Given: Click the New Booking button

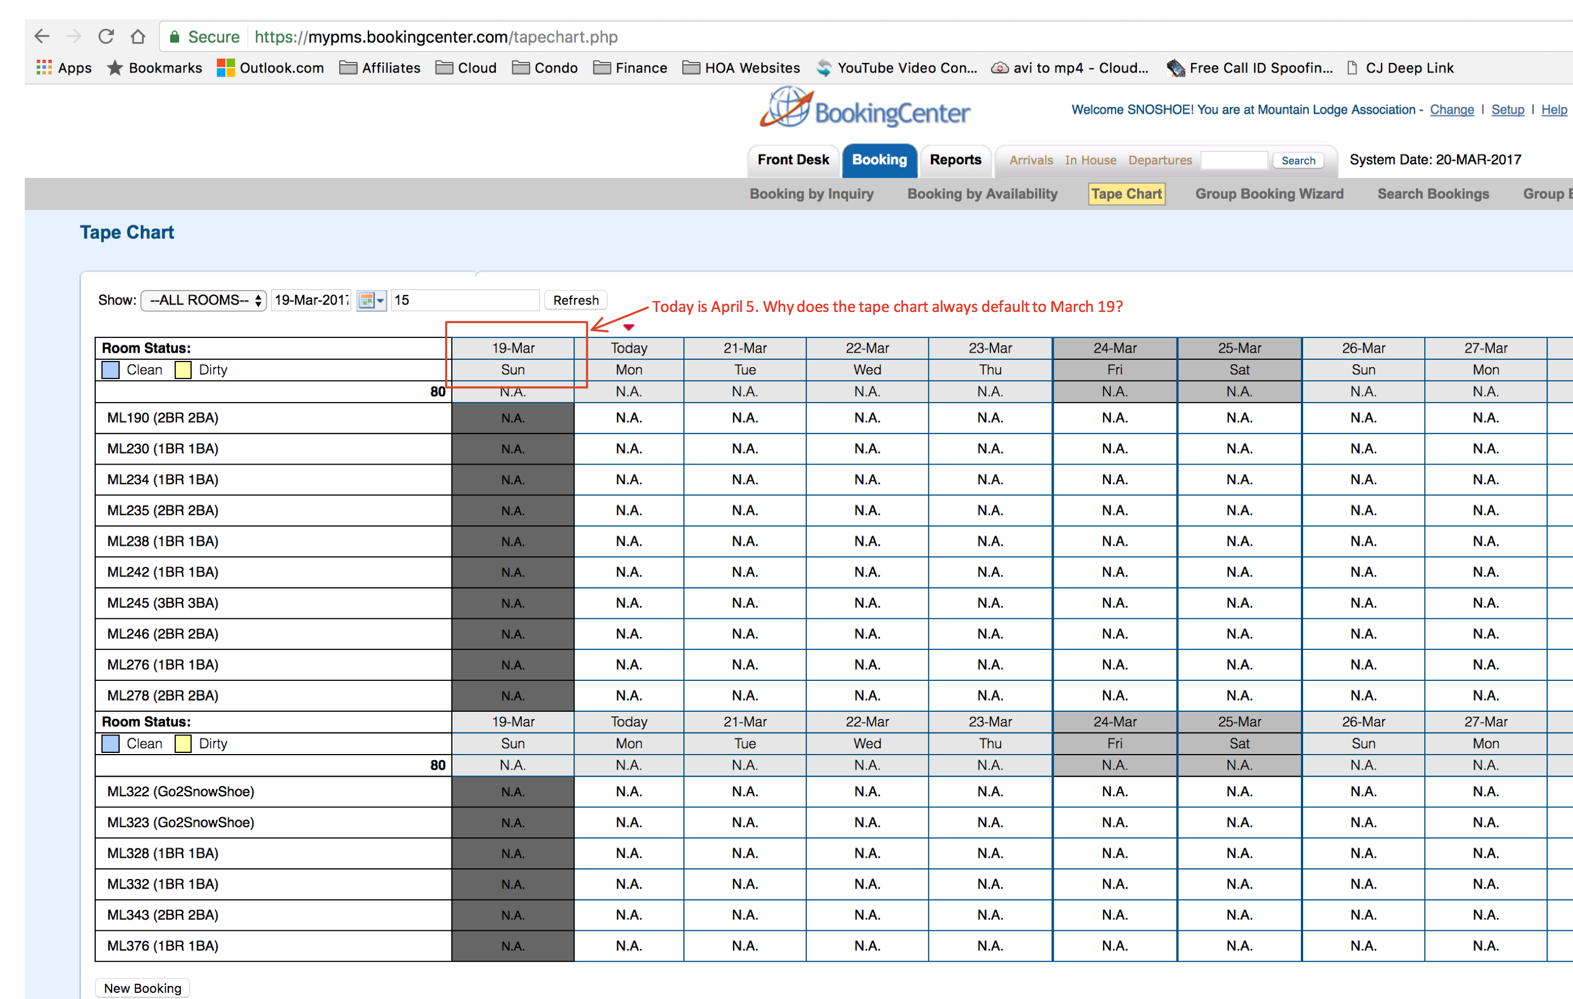Looking at the screenshot, I should pos(143,988).
